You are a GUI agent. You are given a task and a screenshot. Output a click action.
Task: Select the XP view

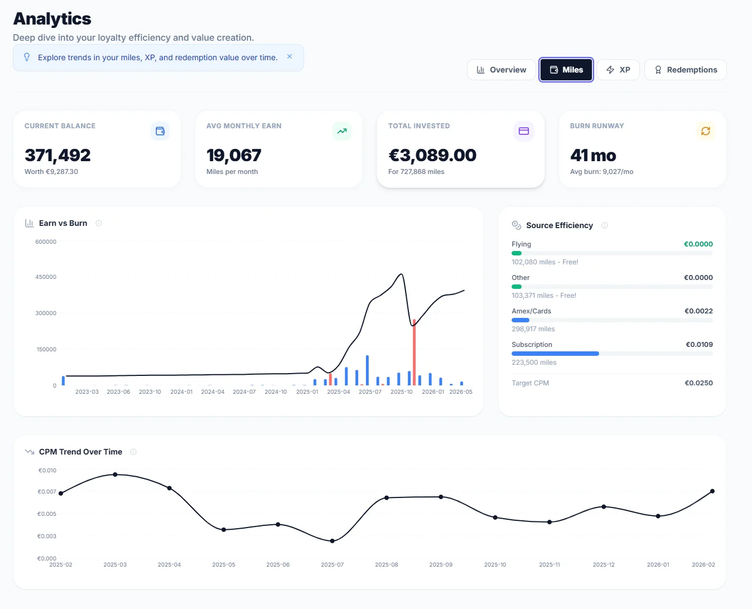click(618, 69)
